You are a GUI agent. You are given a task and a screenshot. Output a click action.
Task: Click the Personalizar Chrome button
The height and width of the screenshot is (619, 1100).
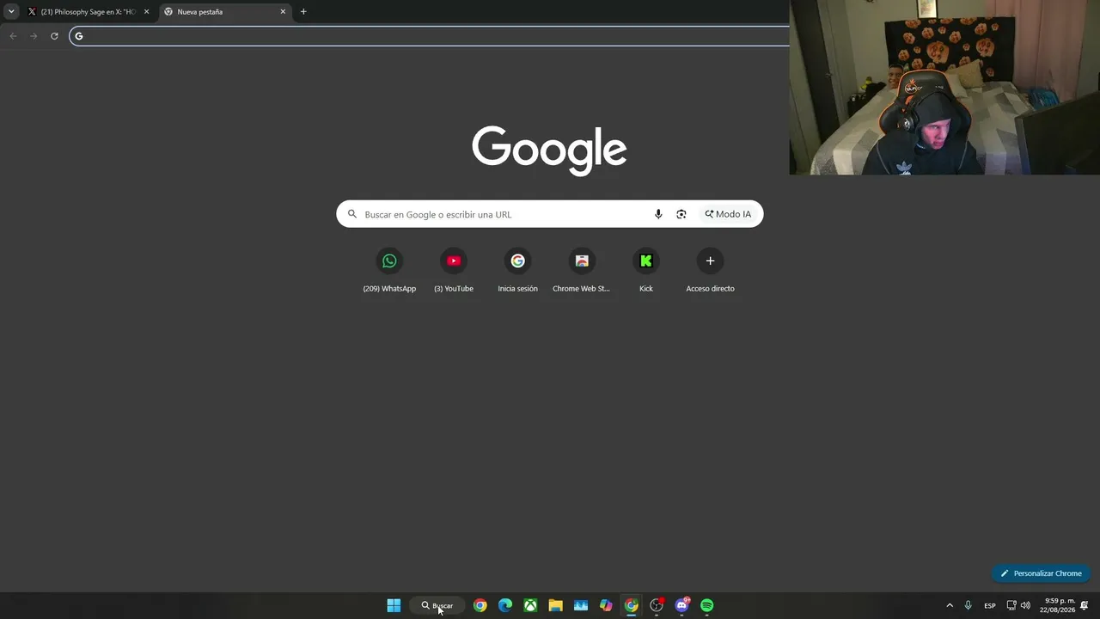coord(1041,573)
